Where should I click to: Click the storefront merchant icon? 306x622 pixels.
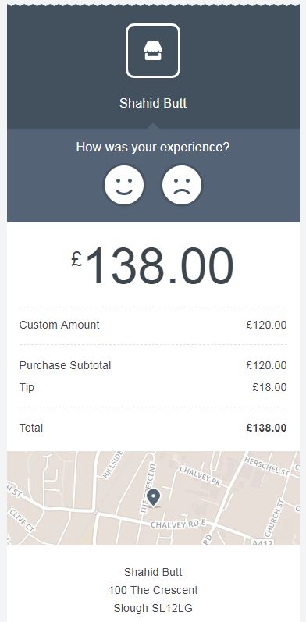(x=153, y=51)
